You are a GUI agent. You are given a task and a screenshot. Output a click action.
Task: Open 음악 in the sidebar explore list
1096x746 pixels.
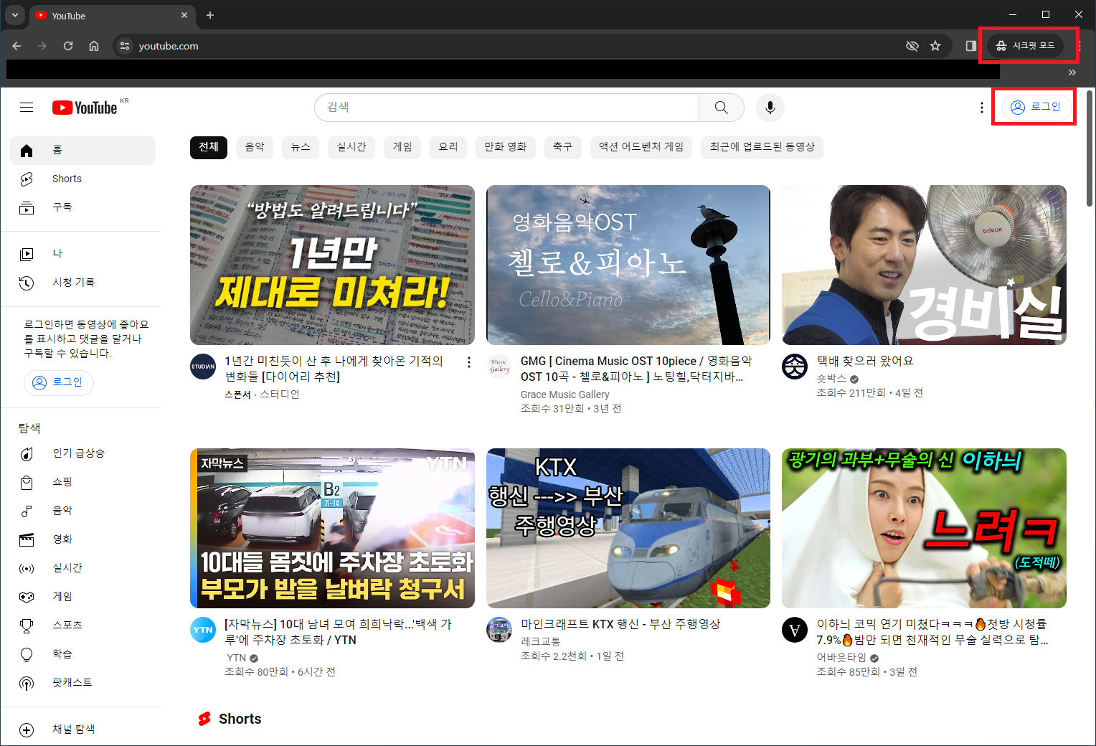(82, 511)
